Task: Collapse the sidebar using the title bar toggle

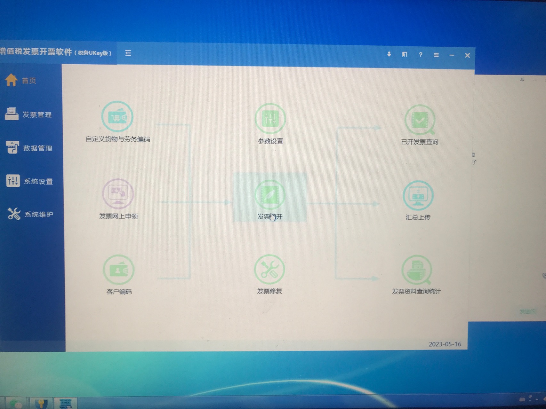Action: coord(128,53)
